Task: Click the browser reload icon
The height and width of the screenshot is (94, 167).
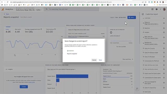Action: coord(8,2)
